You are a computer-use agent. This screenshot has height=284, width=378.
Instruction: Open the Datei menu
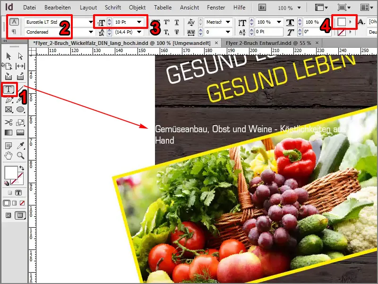click(x=29, y=8)
